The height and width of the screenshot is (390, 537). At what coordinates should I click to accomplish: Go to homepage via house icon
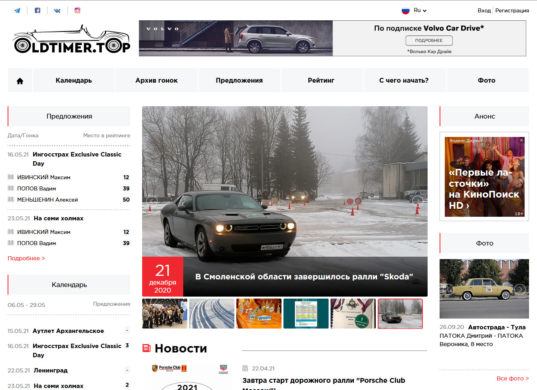coord(20,81)
